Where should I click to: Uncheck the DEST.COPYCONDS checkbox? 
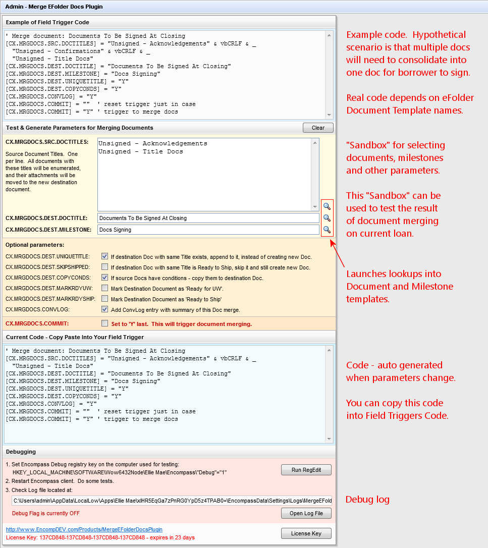pyautogui.click(x=104, y=278)
